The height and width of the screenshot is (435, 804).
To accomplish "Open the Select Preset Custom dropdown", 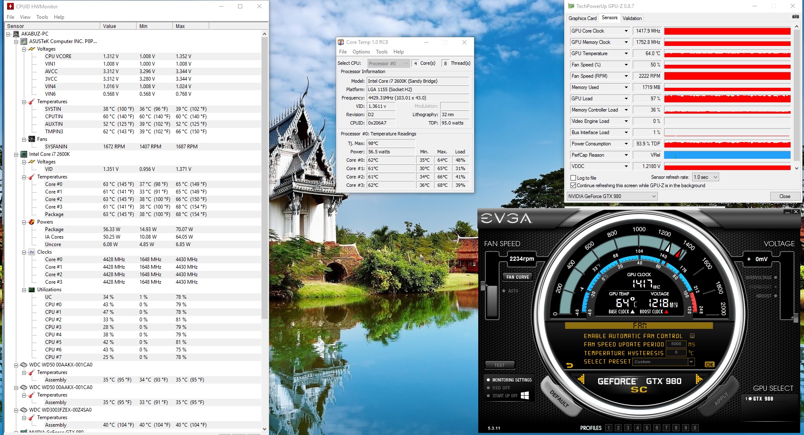I will point(663,362).
